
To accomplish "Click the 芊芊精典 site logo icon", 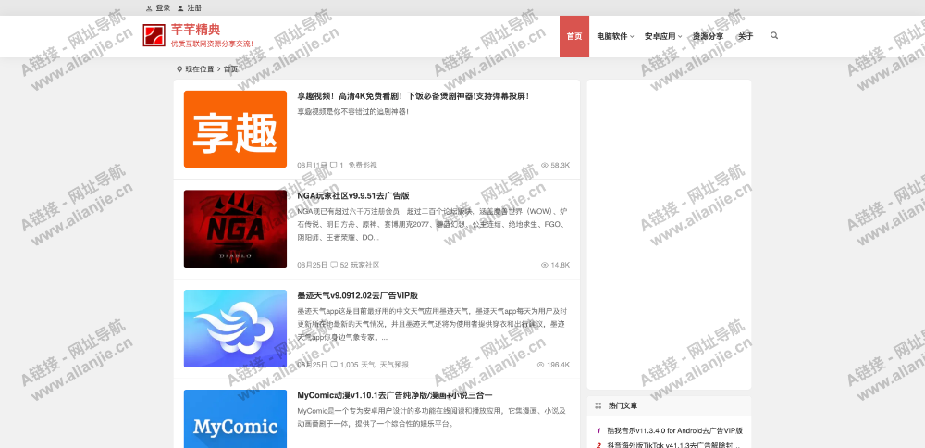I will pos(154,35).
